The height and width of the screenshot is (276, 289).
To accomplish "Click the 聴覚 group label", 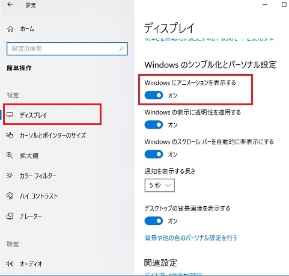I will [x=13, y=244].
